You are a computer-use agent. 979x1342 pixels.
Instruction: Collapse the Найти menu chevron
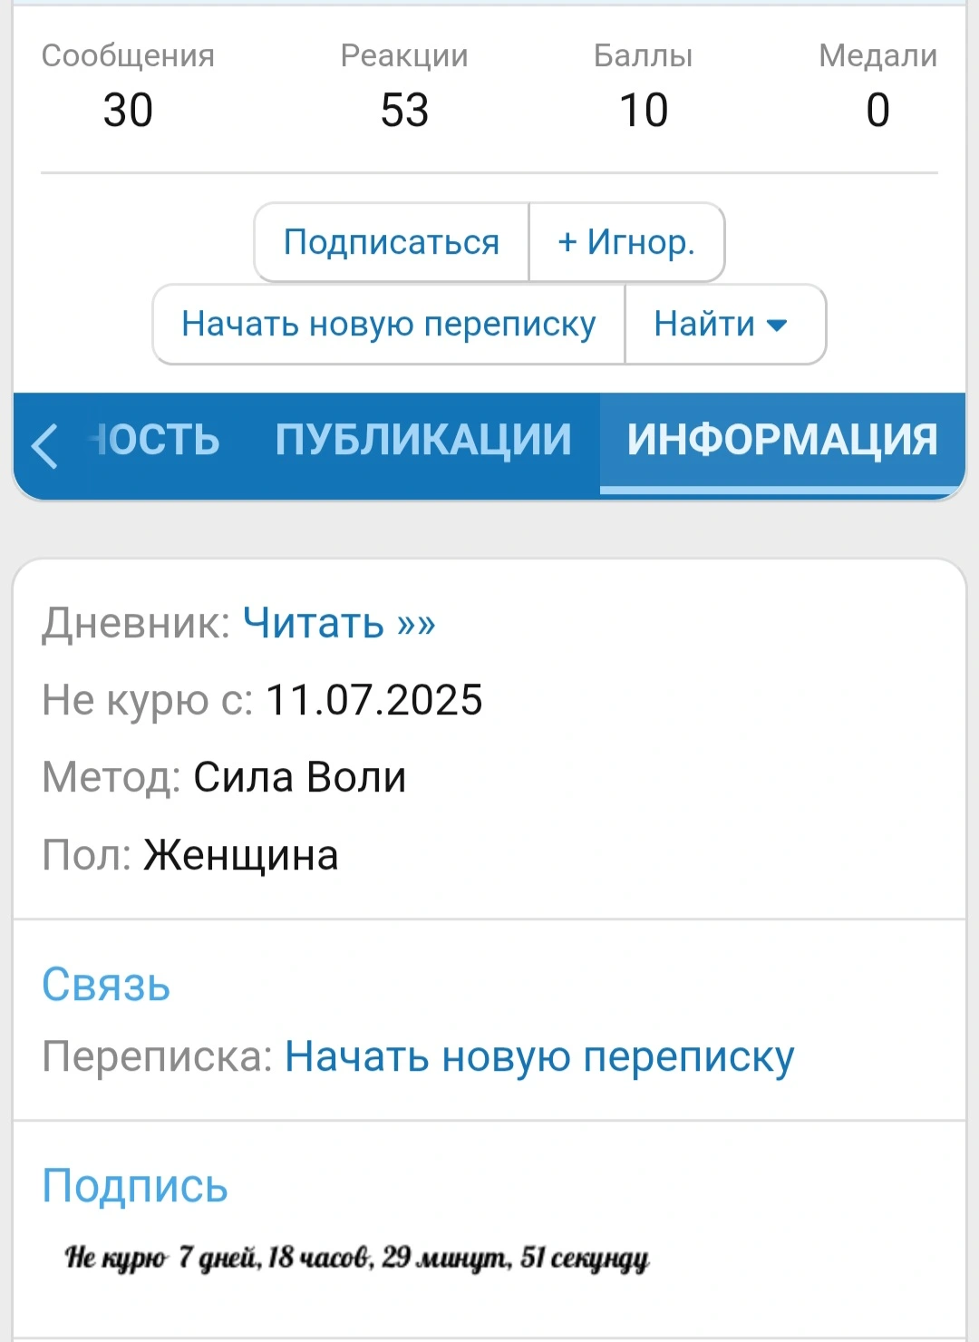(777, 325)
